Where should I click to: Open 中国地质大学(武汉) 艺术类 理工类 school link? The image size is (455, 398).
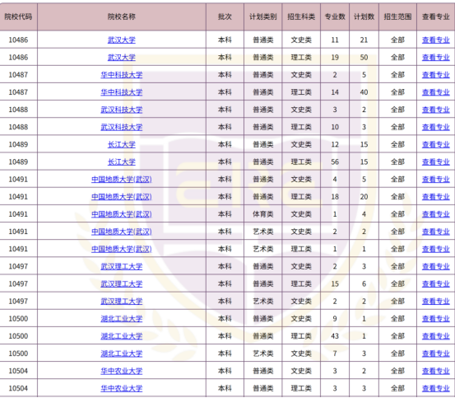(122, 249)
